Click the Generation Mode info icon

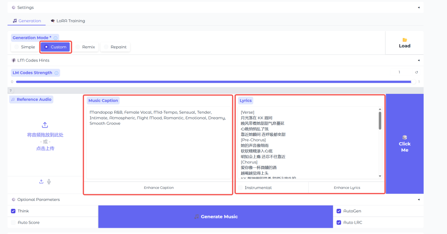[x=55, y=38]
